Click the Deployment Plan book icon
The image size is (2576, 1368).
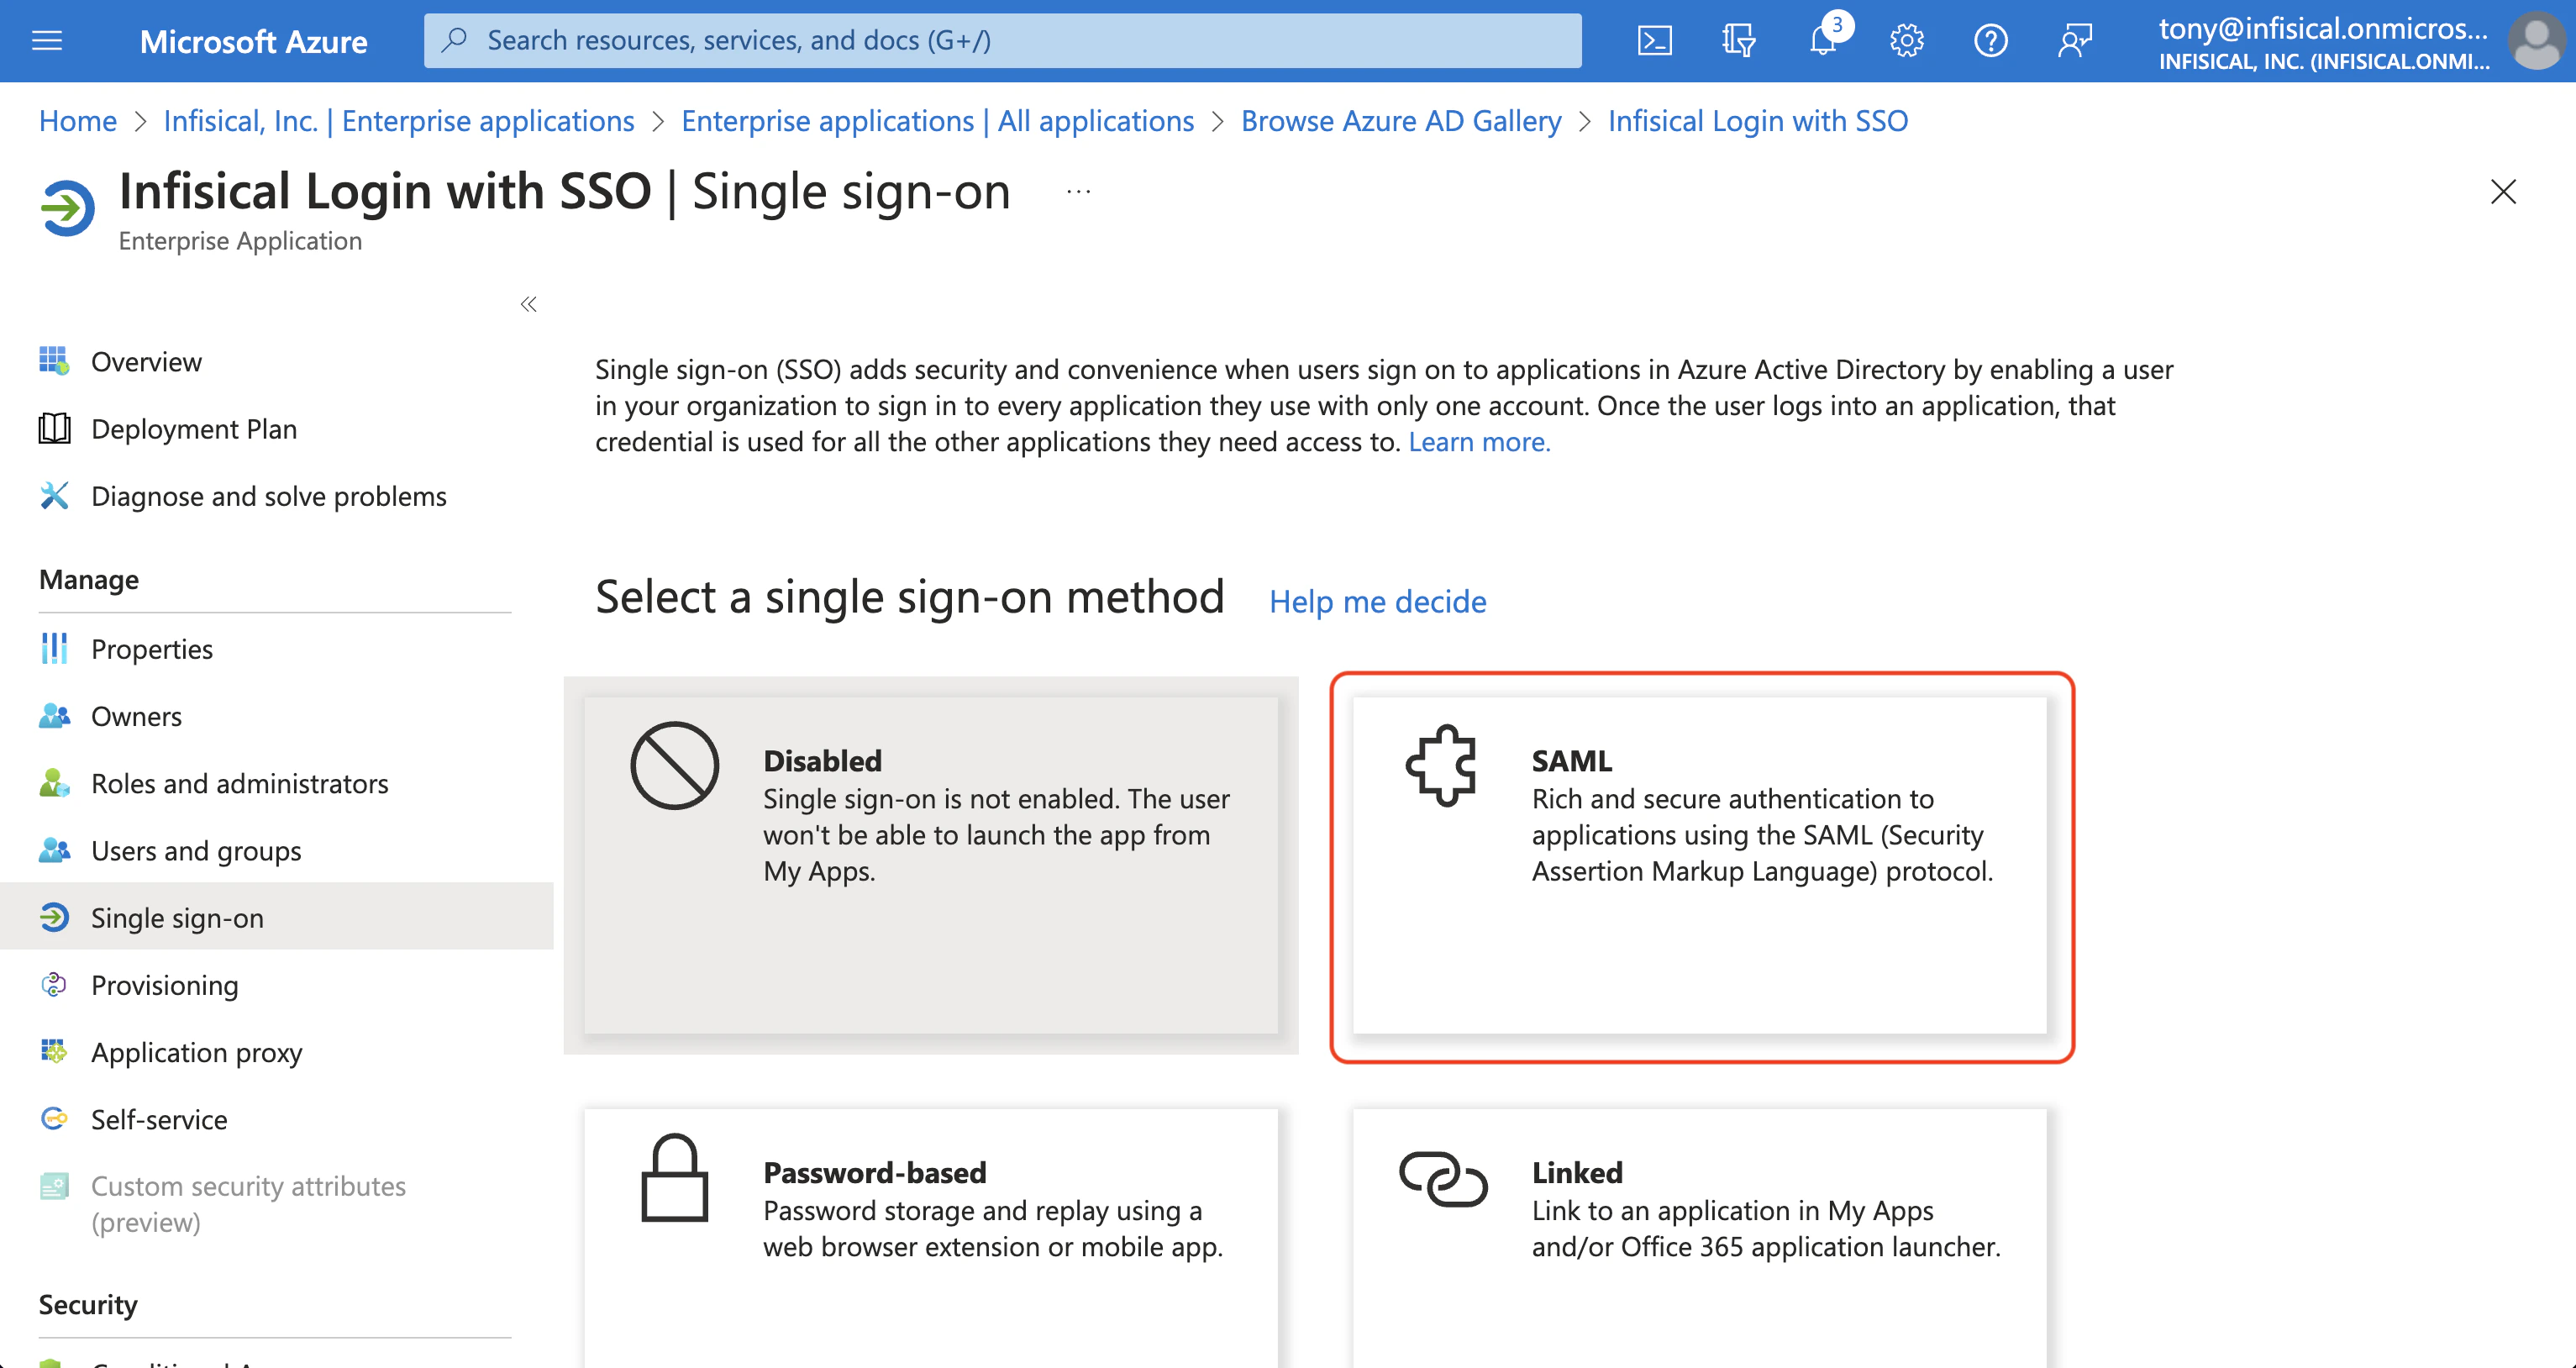point(54,428)
